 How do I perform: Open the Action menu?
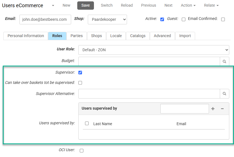click(188, 5)
